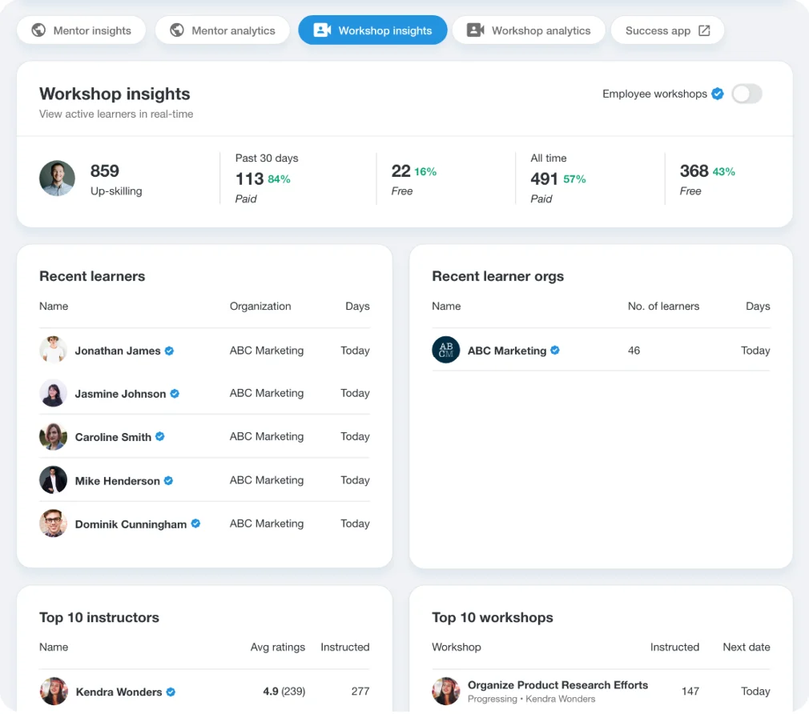Click the camera icon on Workshop analytics

(x=476, y=30)
